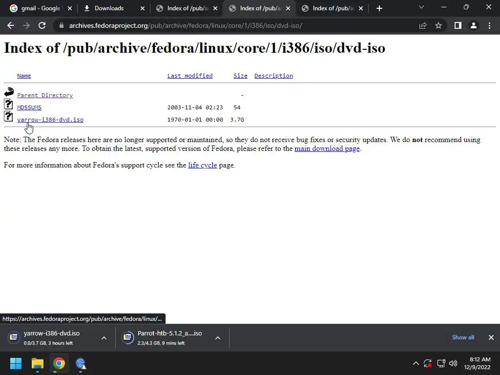Expand options for Parrot-htb iso download
The image size is (500, 375).
(218, 338)
